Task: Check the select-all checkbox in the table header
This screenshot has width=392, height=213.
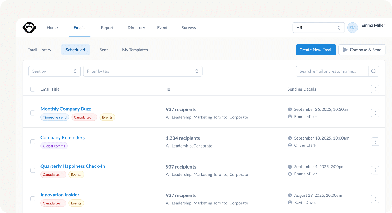Action: tap(32, 89)
